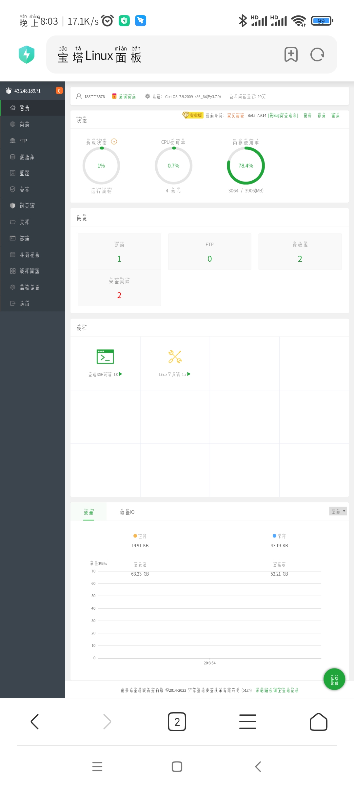Screen dimensions: 354x788
Task: Click play arrow beside 宝塔SSH终端 1.0
Action: tap(121, 374)
